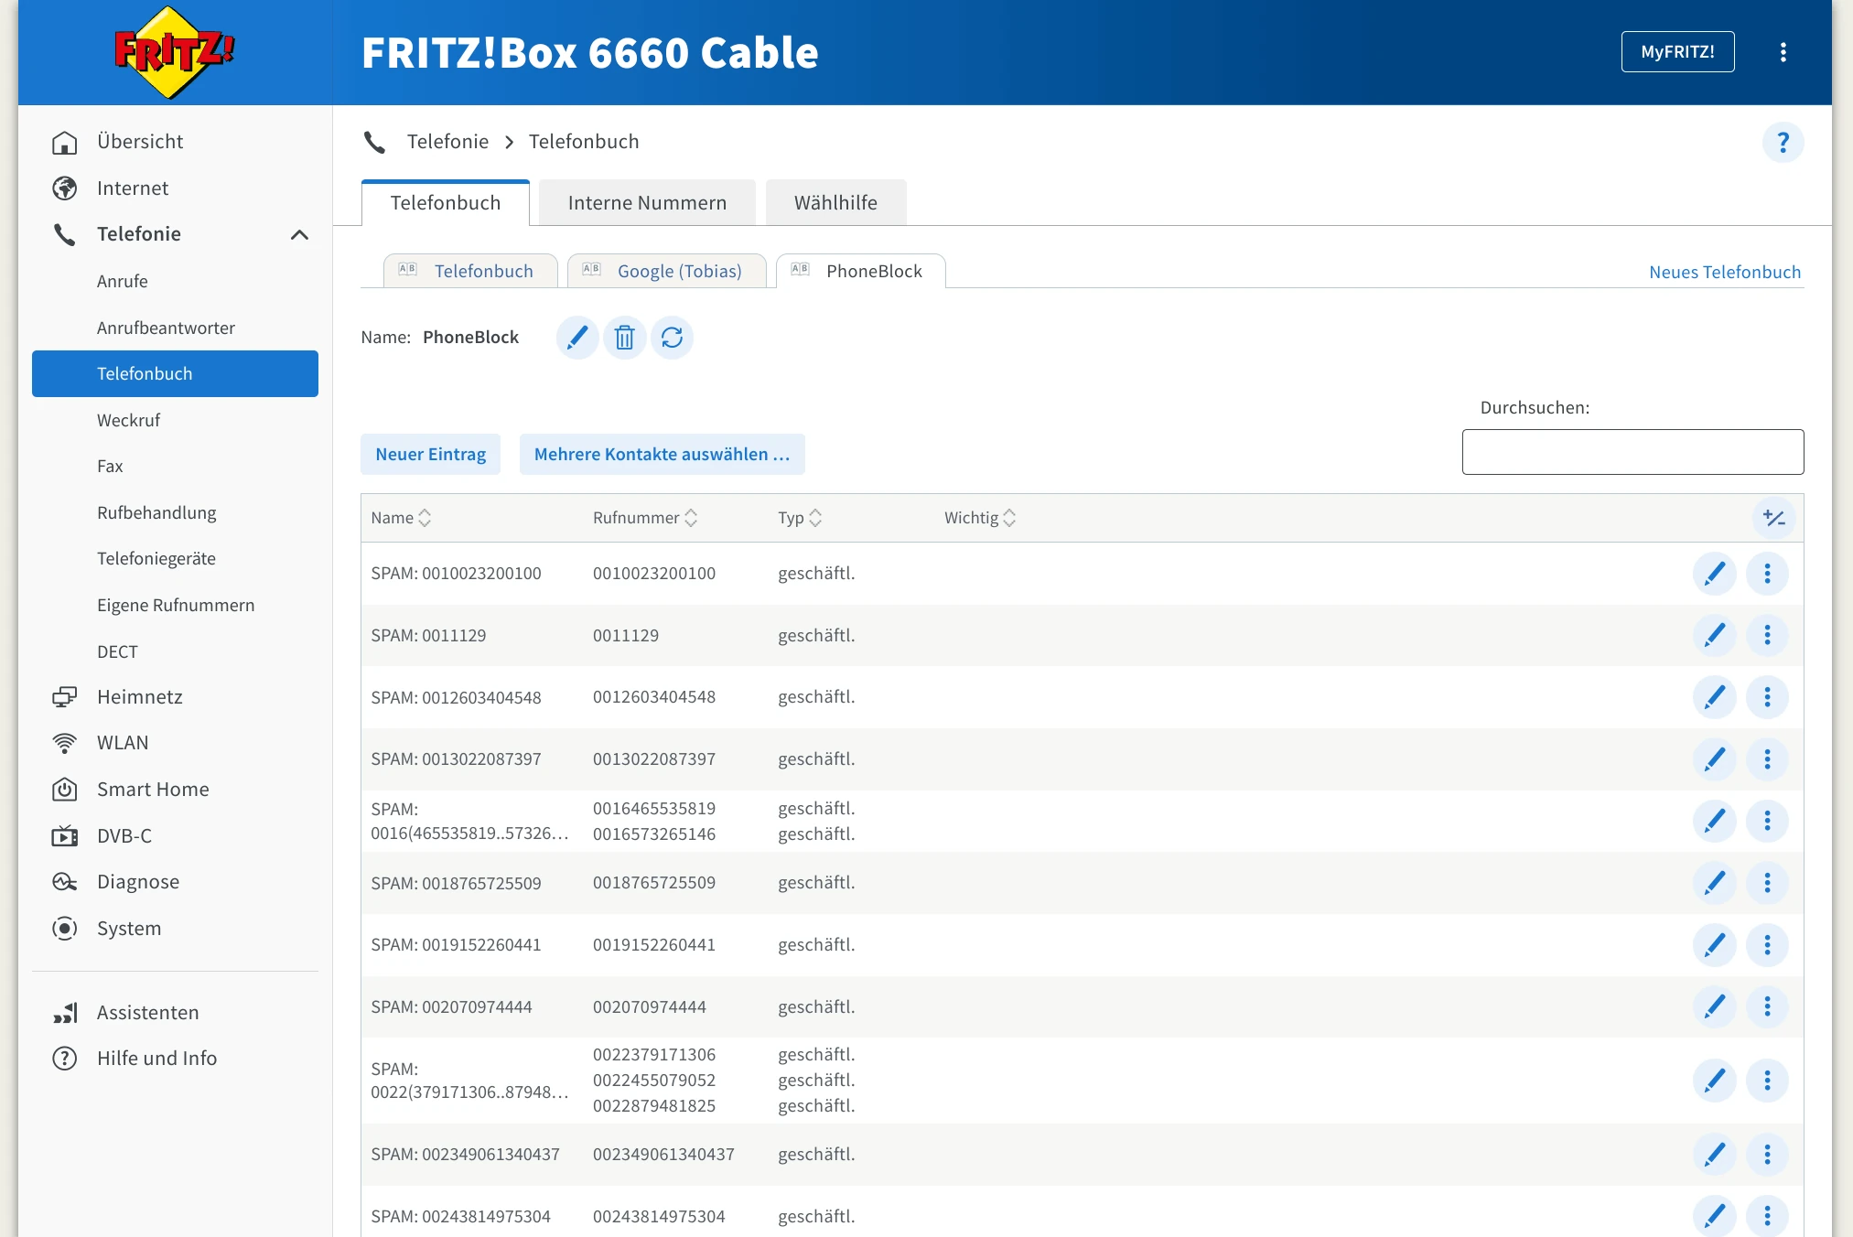Delete the PhoneBlock phonebook
This screenshot has height=1237, width=1853.
tap(624, 338)
